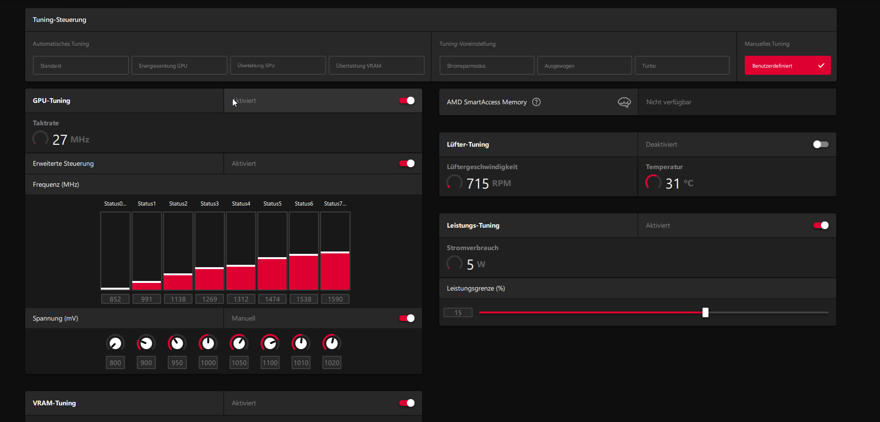
Task: Disable the Leistungs-Tuning switch
Action: pos(821,225)
